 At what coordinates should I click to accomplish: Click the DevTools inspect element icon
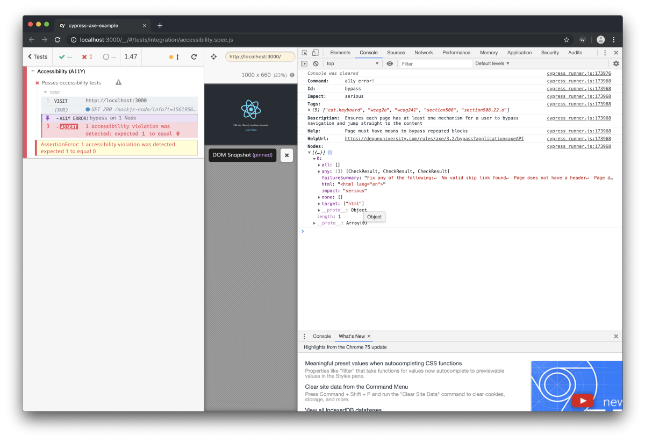coord(305,53)
